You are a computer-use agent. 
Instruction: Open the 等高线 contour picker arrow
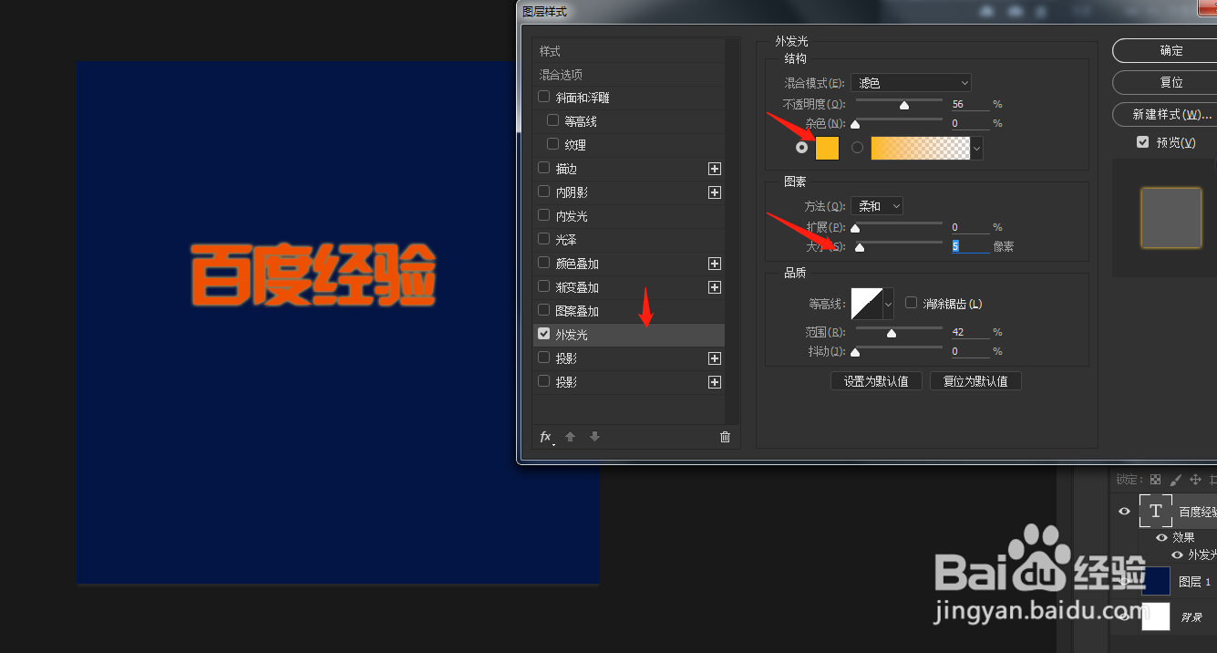pos(889,304)
